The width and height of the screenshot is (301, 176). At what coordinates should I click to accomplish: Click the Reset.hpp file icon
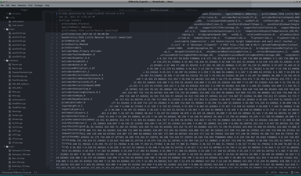pyautogui.click(x=10, y=111)
